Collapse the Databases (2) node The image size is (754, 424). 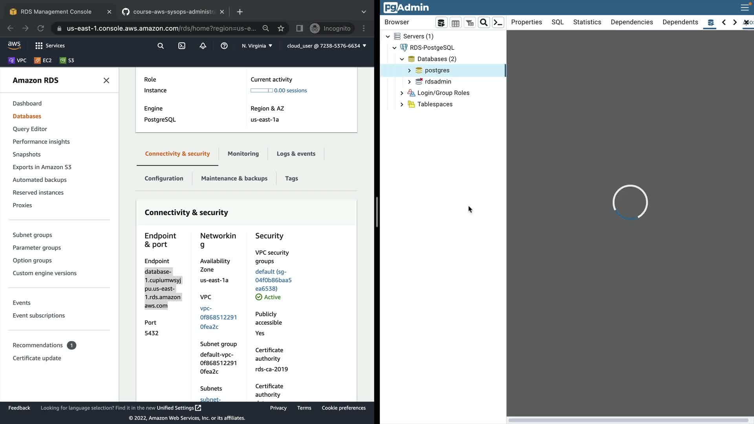click(402, 59)
